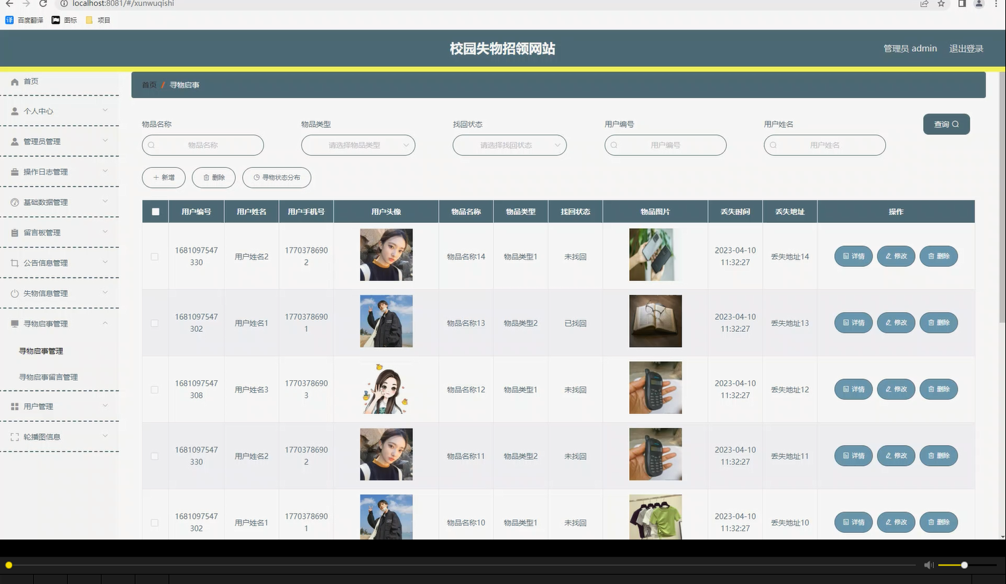This screenshot has width=1006, height=584.
Task: Click the 查询 search button
Action: pos(946,124)
